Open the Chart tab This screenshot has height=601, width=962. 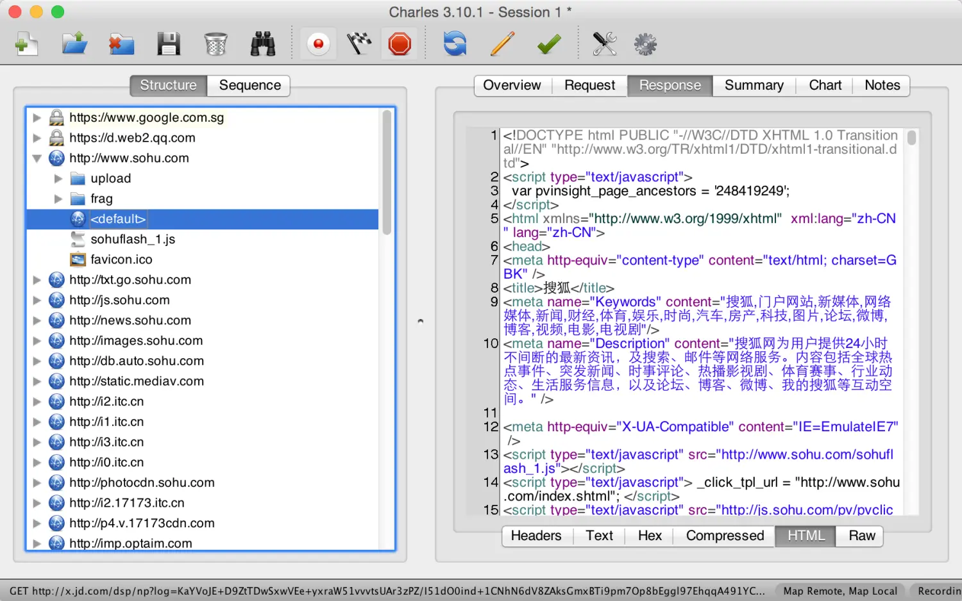pyautogui.click(x=825, y=85)
